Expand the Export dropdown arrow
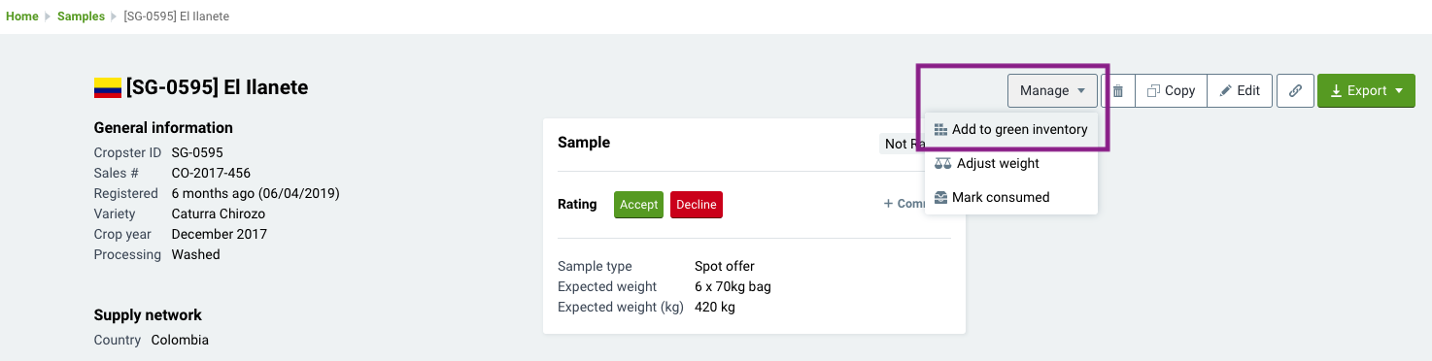The width and height of the screenshot is (1432, 361). [x=1399, y=90]
